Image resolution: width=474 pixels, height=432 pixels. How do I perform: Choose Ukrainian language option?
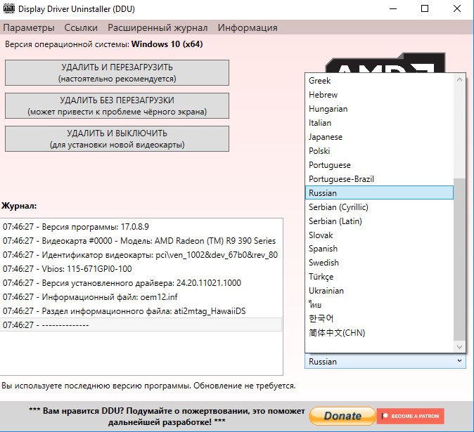[379, 290]
